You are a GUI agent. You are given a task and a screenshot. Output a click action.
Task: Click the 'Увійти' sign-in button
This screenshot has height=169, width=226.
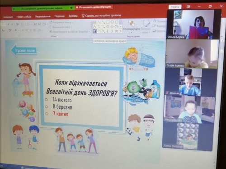pos(175,7)
